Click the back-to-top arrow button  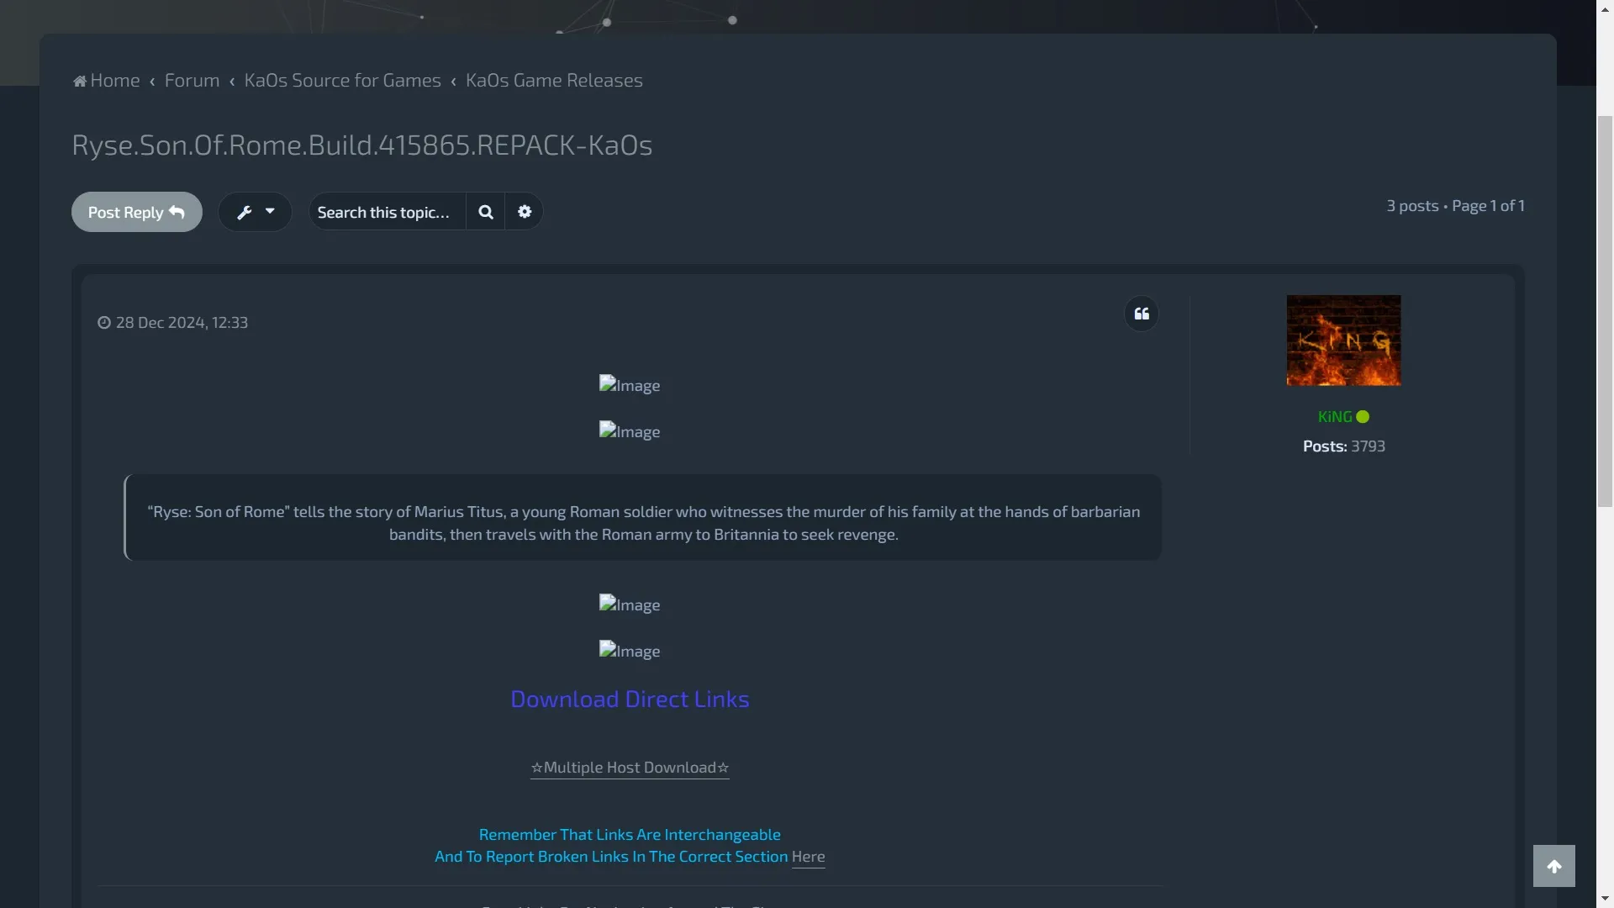click(x=1553, y=866)
